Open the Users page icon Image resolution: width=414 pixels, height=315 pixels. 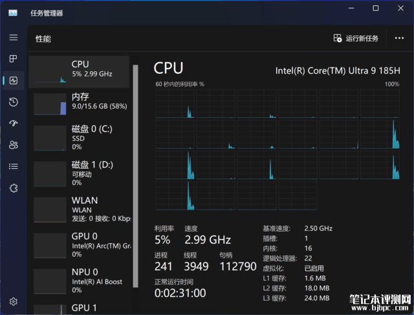(x=14, y=145)
